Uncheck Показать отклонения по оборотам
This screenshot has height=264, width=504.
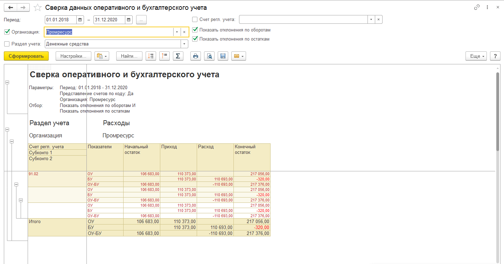click(x=195, y=30)
